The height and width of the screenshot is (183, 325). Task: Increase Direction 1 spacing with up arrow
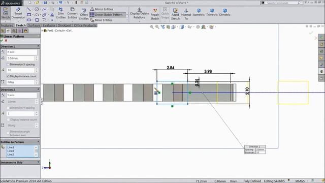(x=37, y=57)
